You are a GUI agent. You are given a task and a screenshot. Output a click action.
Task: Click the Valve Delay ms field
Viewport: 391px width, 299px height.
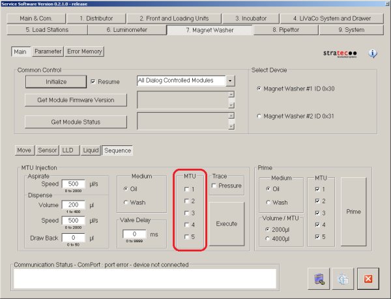[x=135, y=234]
